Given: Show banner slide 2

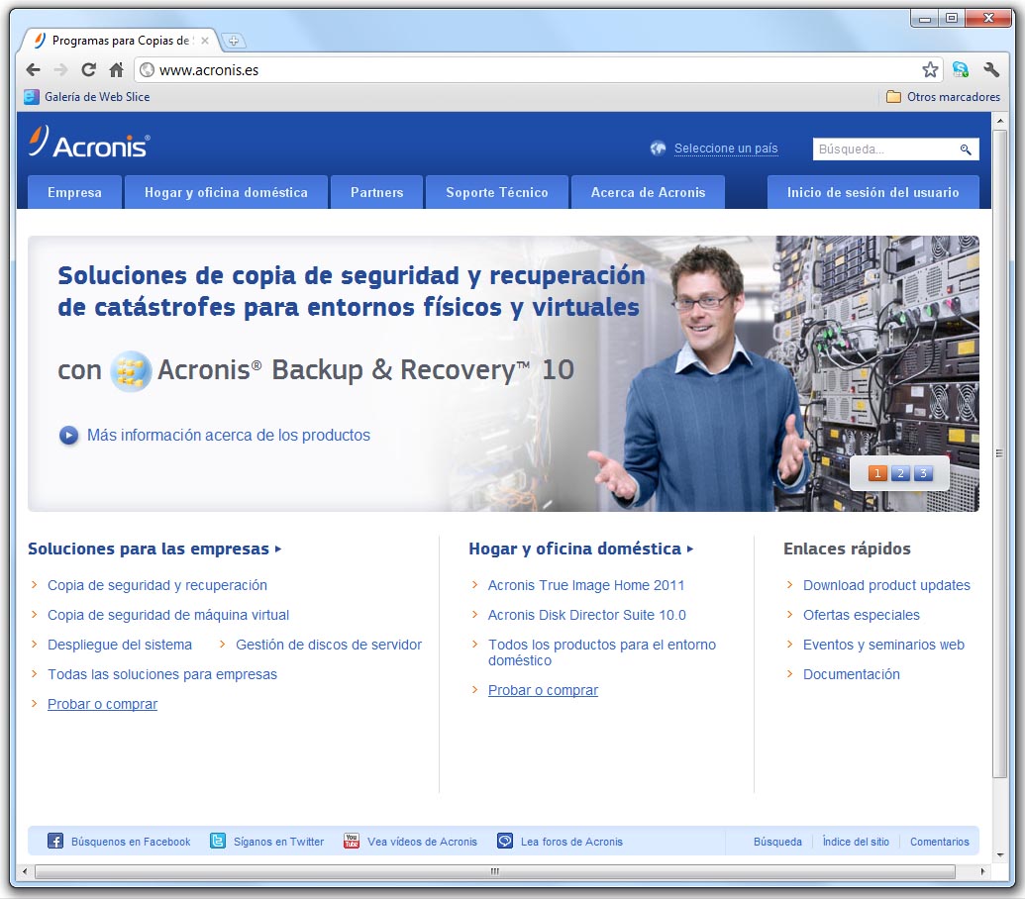Looking at the screenshot, I should click(900, 473).
